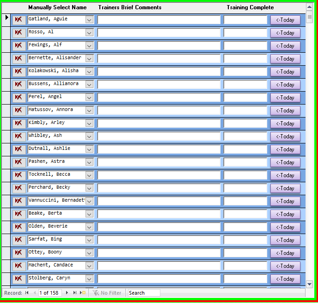Delete Perel, Angel row using the X icon
The image size is (318, 303).
tap(19, 98)
